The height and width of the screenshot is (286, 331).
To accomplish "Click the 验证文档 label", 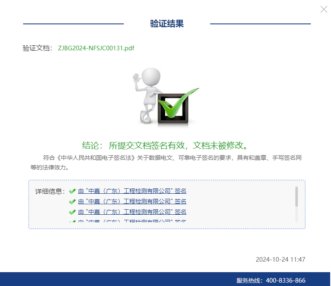I will [37, 48].
